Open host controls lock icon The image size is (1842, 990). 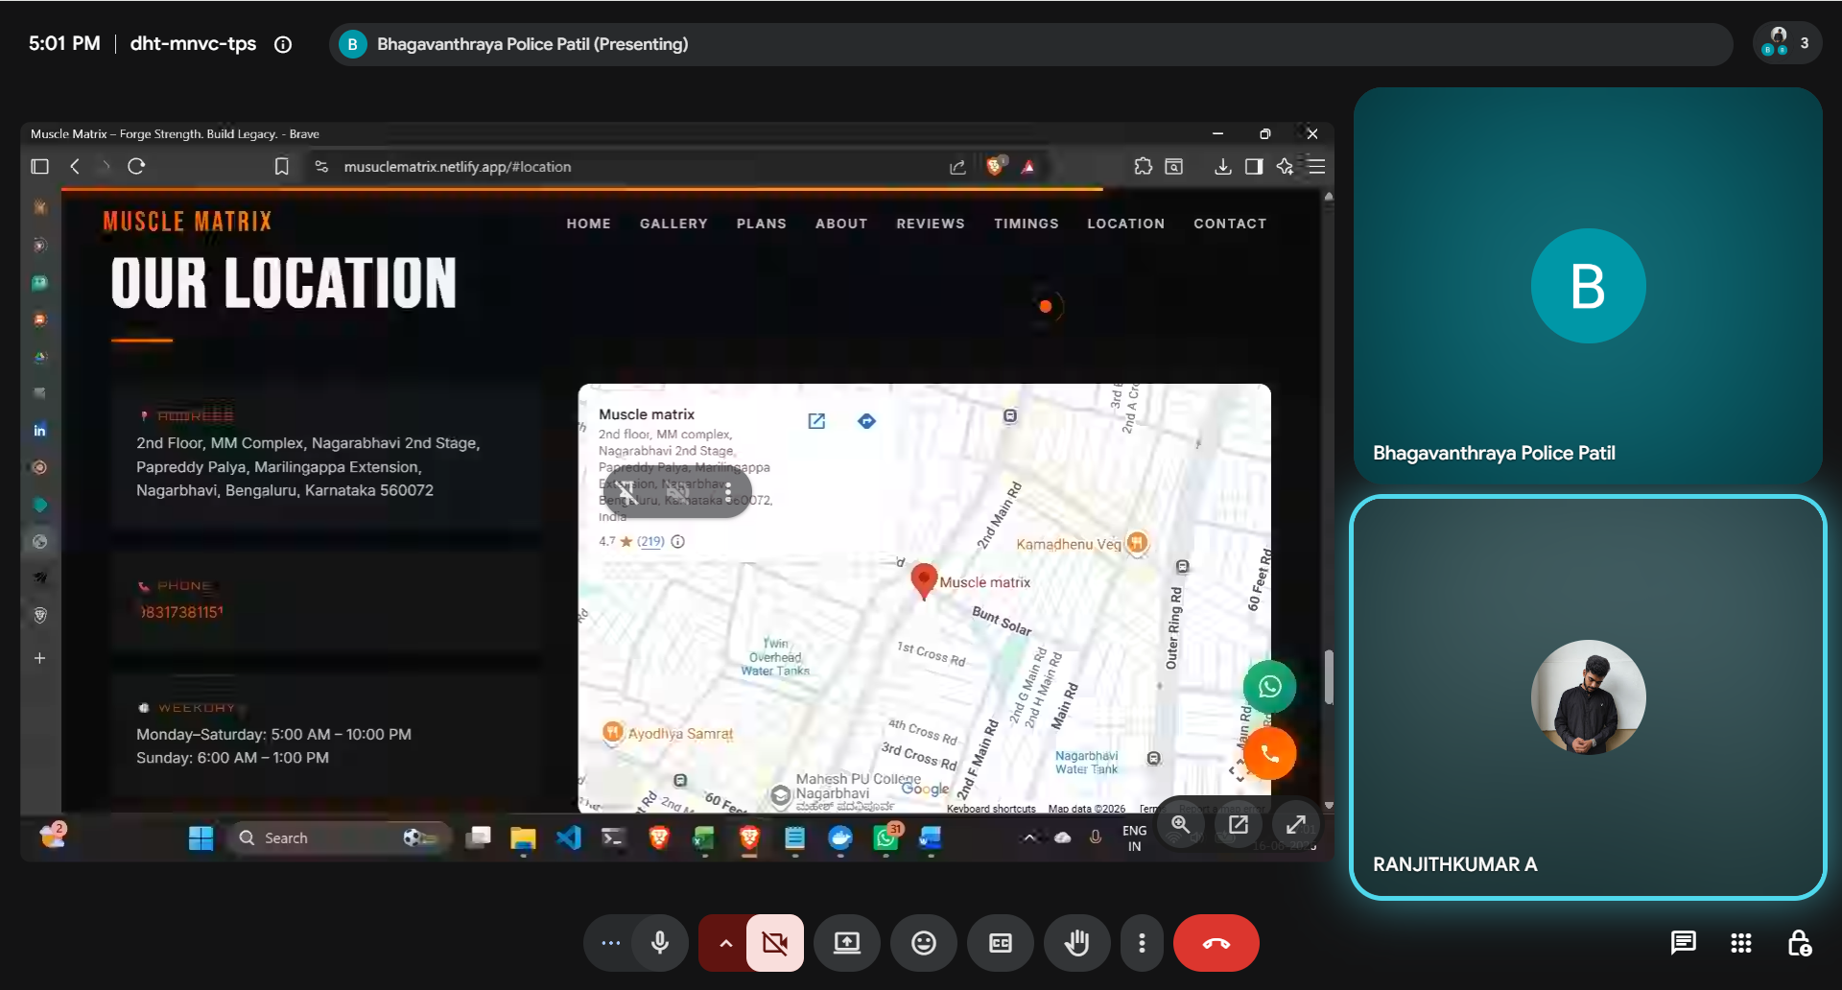[x=1799, y=943]
